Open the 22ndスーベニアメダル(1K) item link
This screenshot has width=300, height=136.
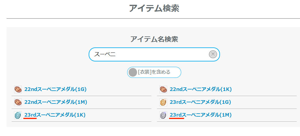point(201,89)
